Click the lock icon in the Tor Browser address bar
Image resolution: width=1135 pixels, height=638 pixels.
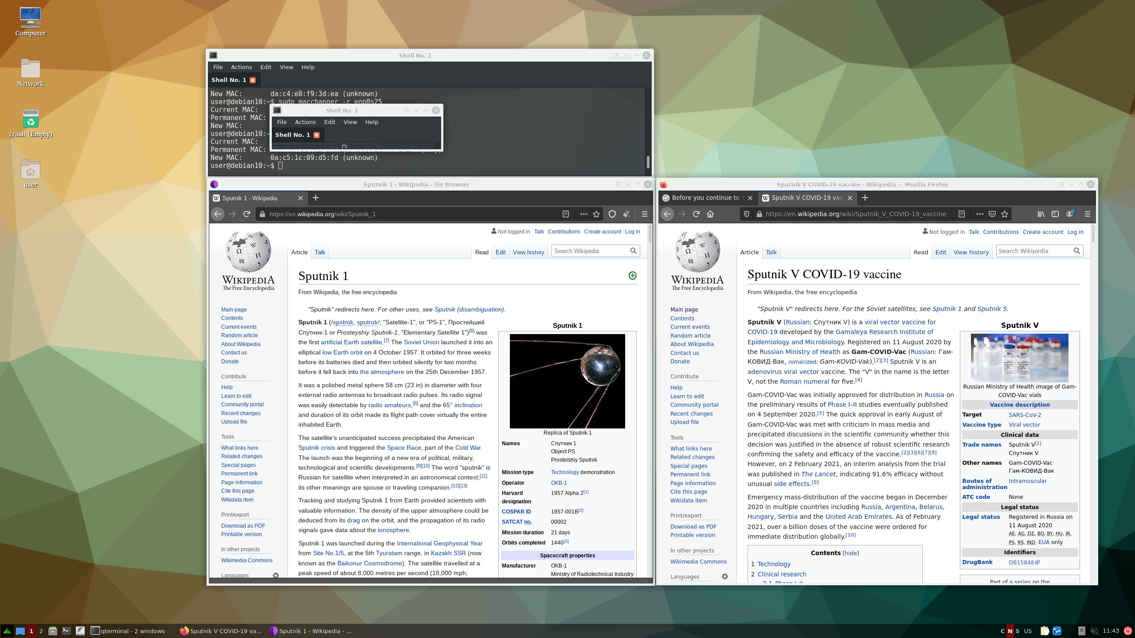262,214
